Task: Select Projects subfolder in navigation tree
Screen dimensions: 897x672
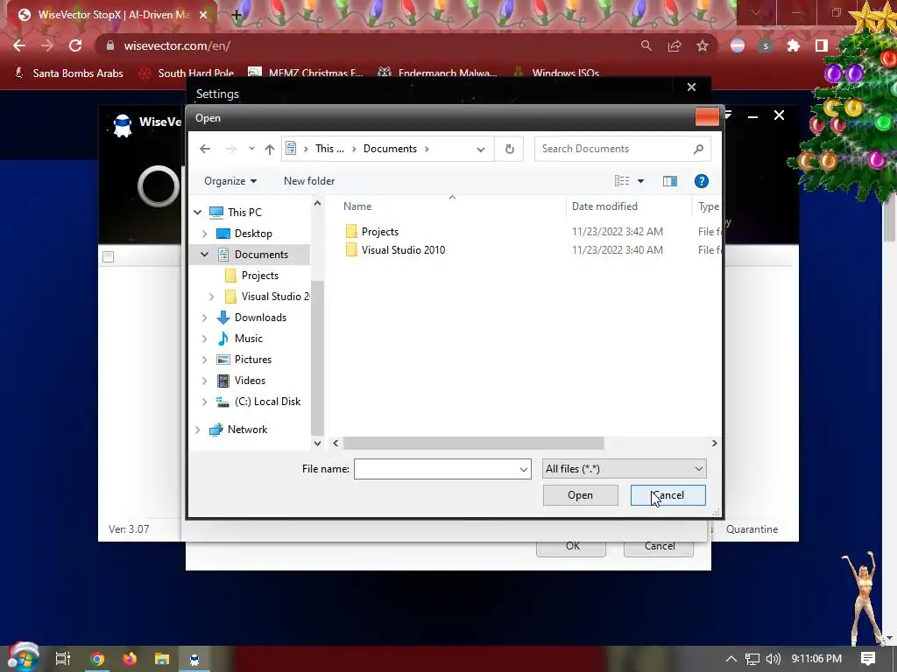Action: [251, 276]
